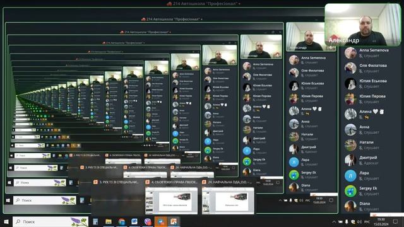Click muted mic icon under Sergey Ek, outermost list
Image resolution: width=404 pixels, height=227 pixels.
(x=361, y=194)
